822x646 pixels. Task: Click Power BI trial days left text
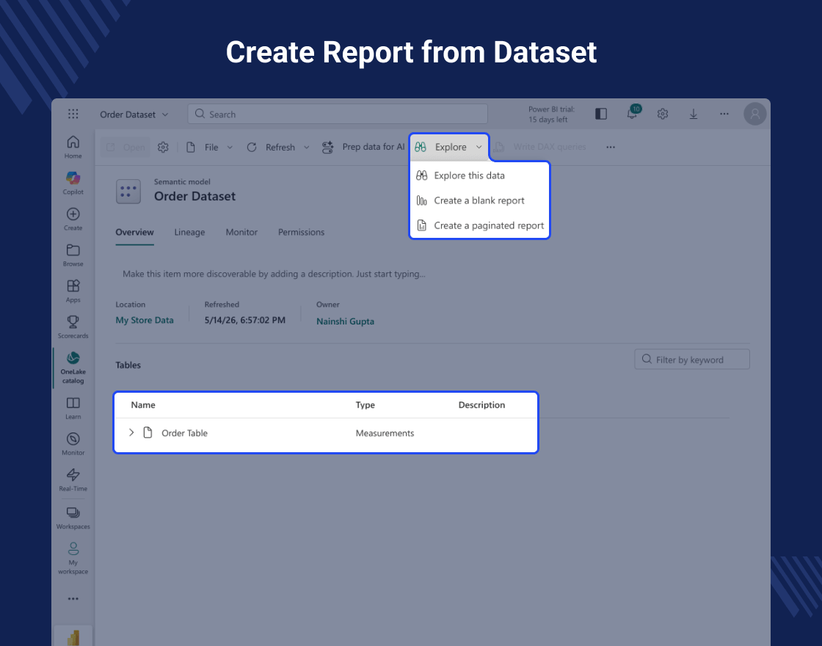[551, 115]
